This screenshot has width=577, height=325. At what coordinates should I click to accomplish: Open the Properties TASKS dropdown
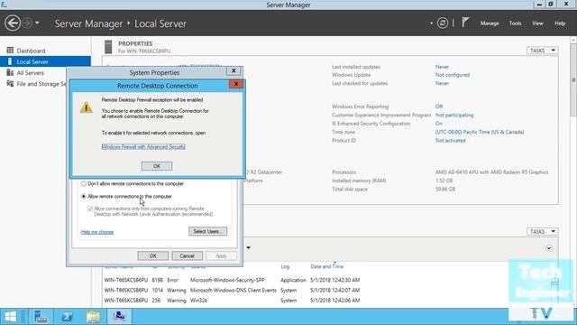[x=542, y=51]
